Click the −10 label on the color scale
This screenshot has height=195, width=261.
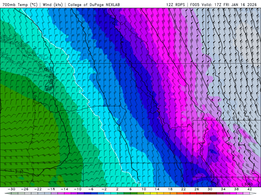click(78, 189)
